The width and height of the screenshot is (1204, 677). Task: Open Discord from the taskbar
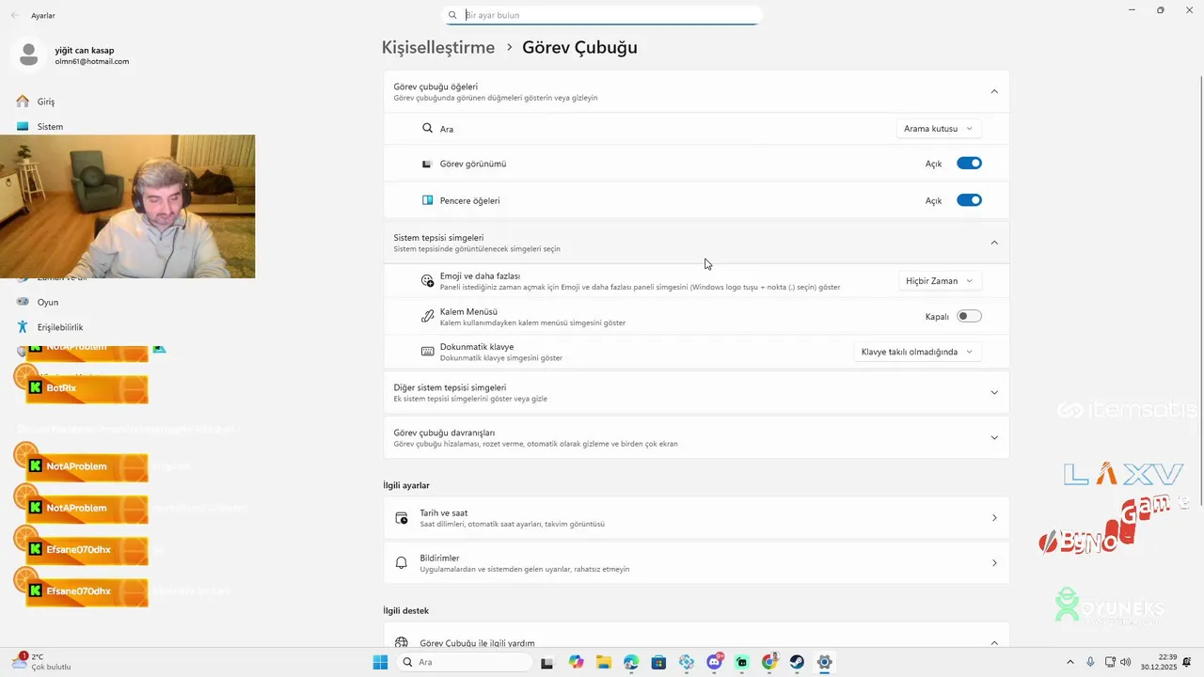pos(714,662)
